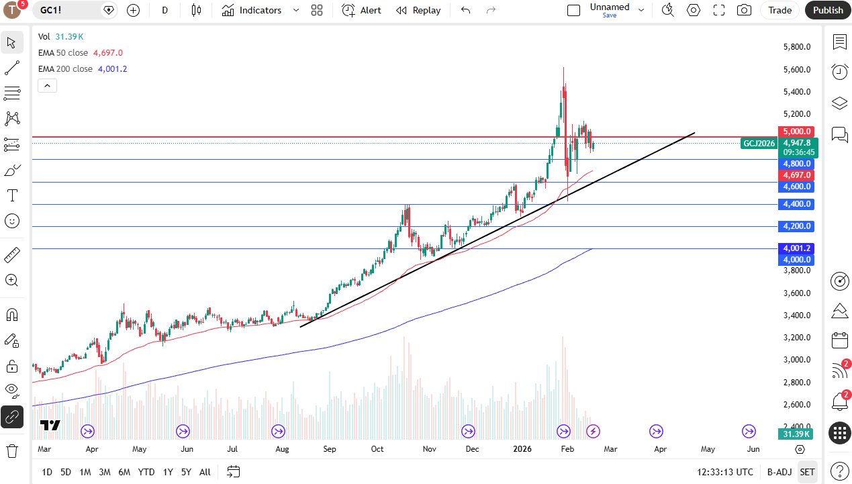
Task: Open the Unnamed layout save button
Action: coord(610,10)
